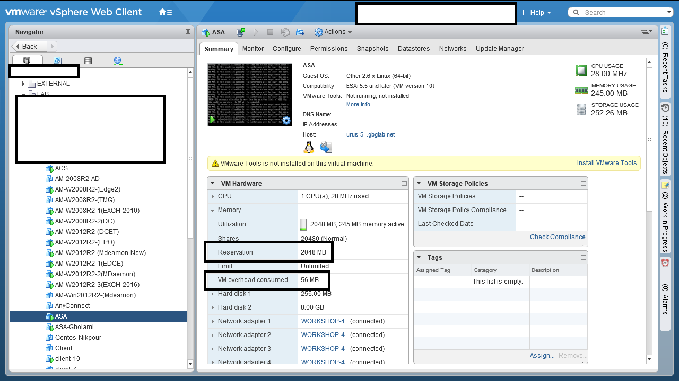Pin the Navigator panel
Viewport: 679px width, 381px height.
(188, 32)
